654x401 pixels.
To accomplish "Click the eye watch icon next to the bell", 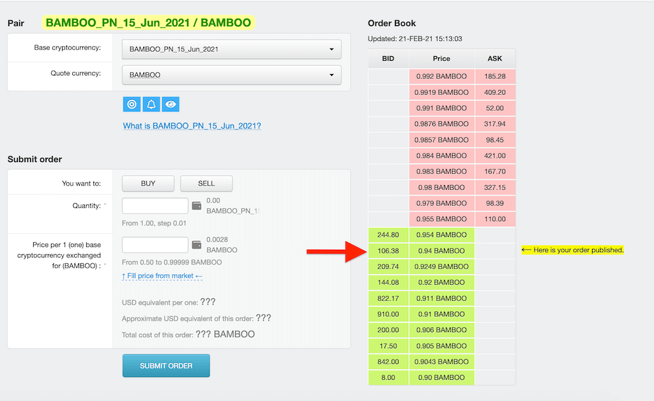I will pyautogui.click(x=170, y=103).
